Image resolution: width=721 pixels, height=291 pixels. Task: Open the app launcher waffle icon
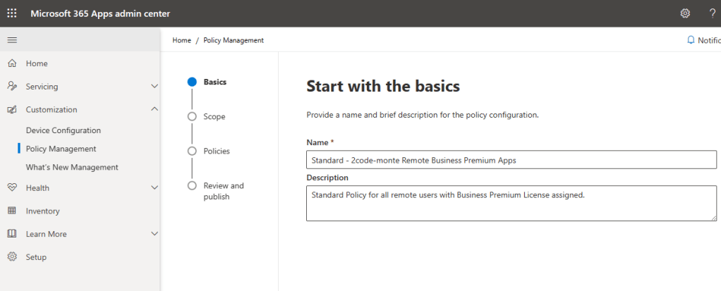[12, 13]
